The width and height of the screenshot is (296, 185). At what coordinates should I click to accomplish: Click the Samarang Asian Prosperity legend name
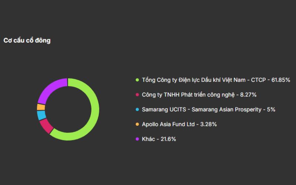(233, 110)
